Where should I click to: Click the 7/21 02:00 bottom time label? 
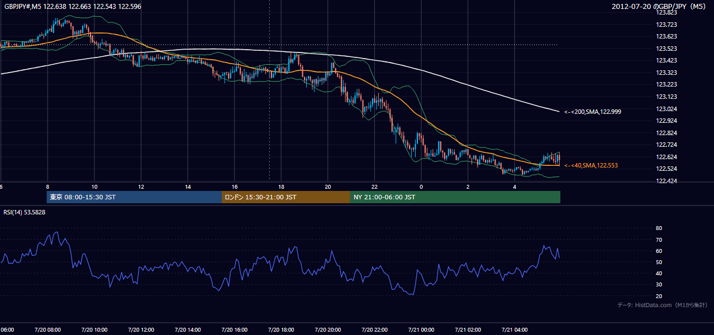point(468,329)
